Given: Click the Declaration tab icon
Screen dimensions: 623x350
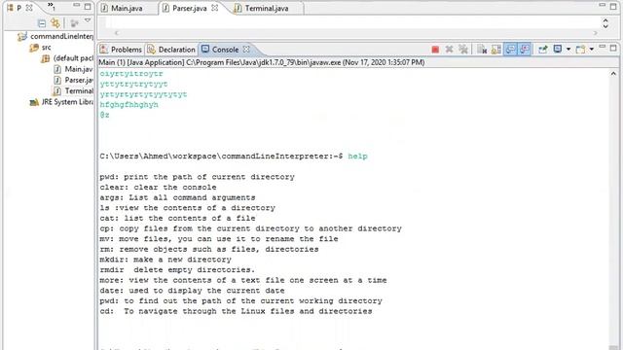Looking at the screenshot, I should tap(151, 50).
